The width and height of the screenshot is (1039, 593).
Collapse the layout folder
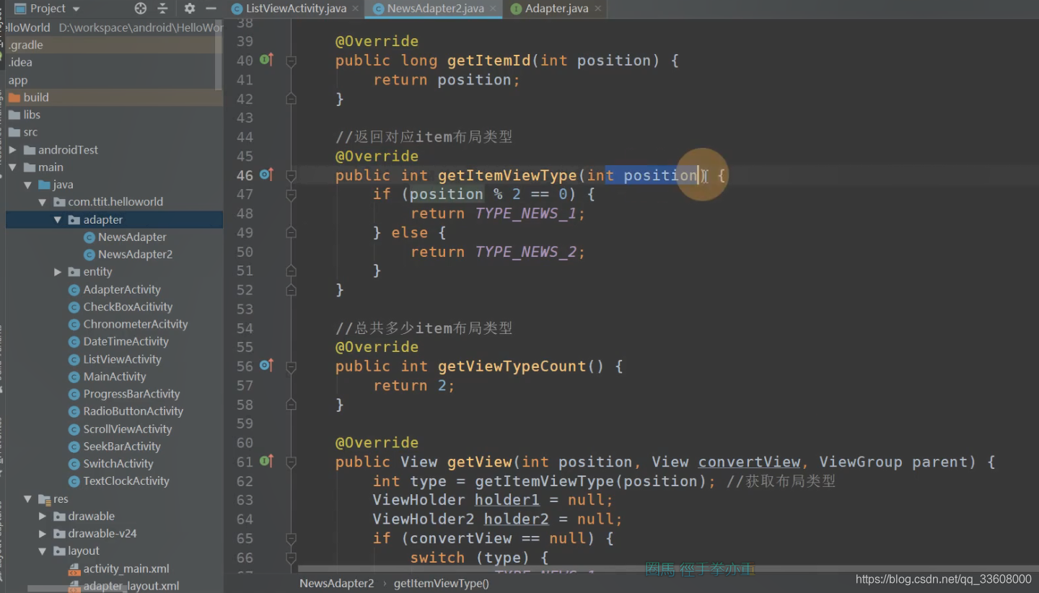(43, 551)
